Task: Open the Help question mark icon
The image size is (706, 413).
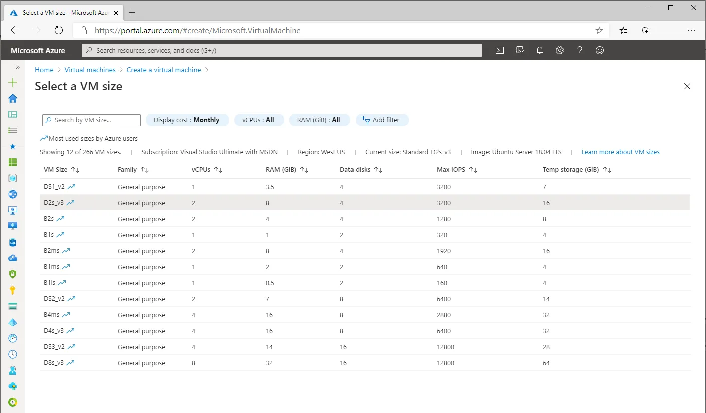Action: (x=579, y=50)
